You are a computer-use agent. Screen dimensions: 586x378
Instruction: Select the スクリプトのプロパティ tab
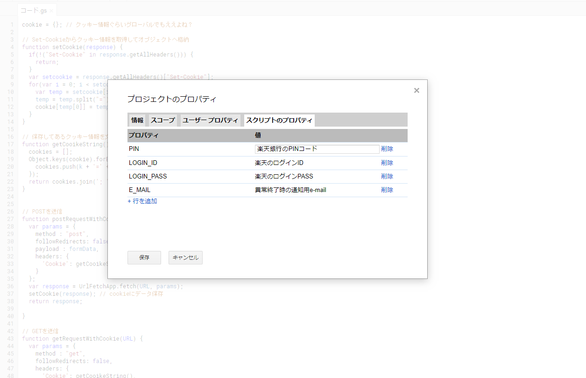click(x=279, y=120)
